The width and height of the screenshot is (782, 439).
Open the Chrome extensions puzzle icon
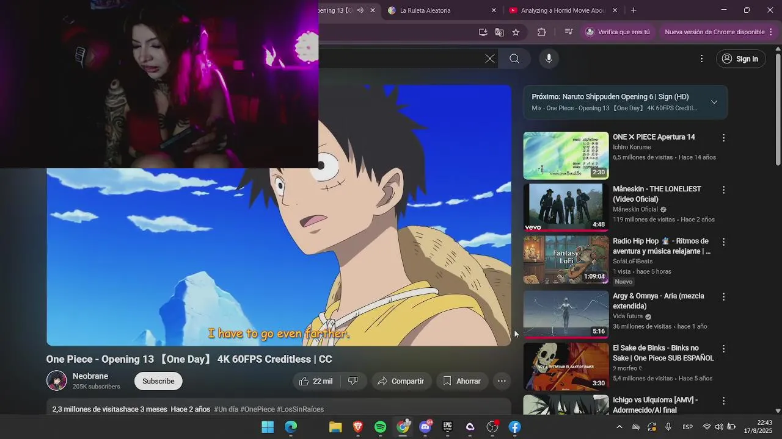point(542,32)
